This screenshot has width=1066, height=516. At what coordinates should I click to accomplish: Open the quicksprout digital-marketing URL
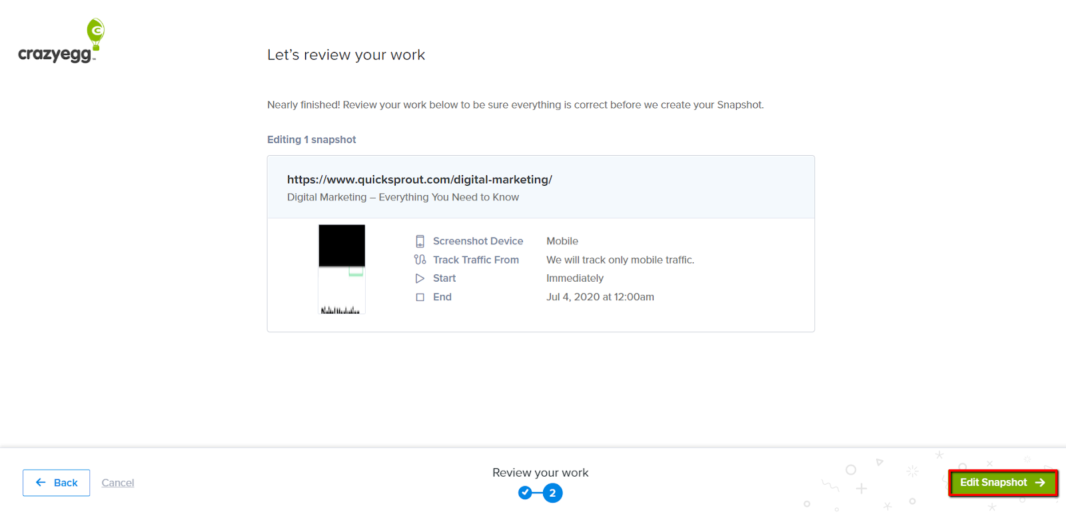coord(420,180)
